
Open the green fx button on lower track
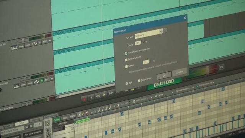tap(42, 80)
